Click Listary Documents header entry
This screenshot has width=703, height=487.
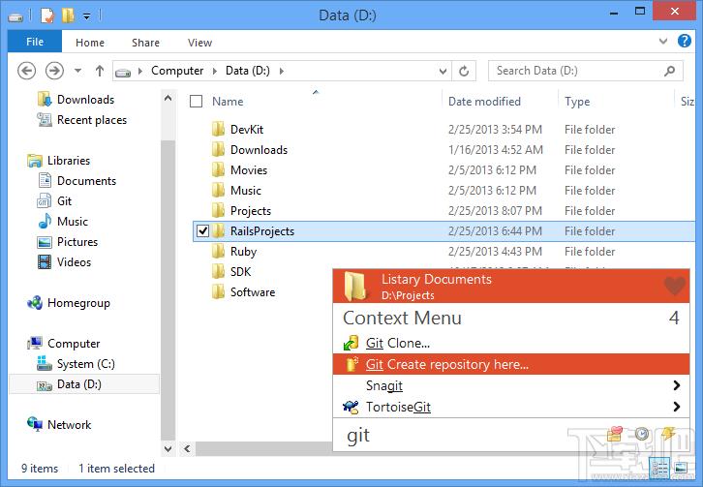511,286
